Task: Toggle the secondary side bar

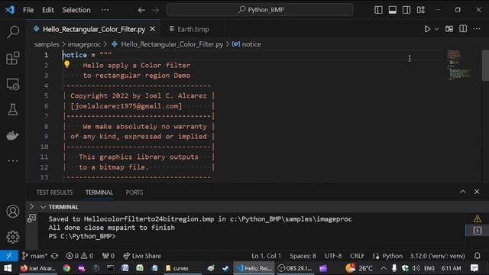Action: (x=406, y=10)
